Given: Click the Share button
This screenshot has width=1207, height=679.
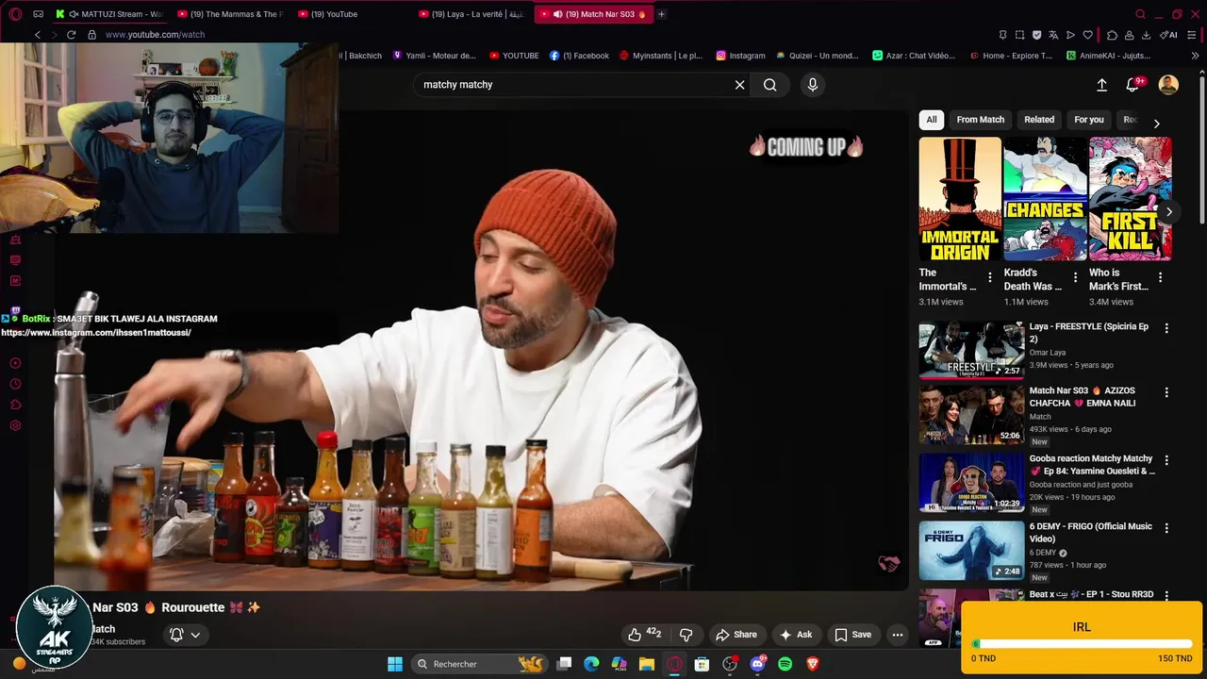Looking at the screenshot, I should point(736,635).
